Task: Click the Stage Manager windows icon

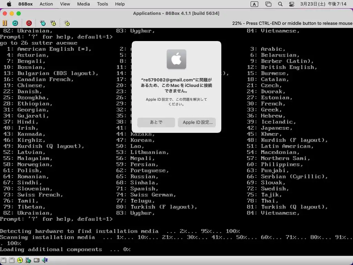Action: (x=268, y=4)
